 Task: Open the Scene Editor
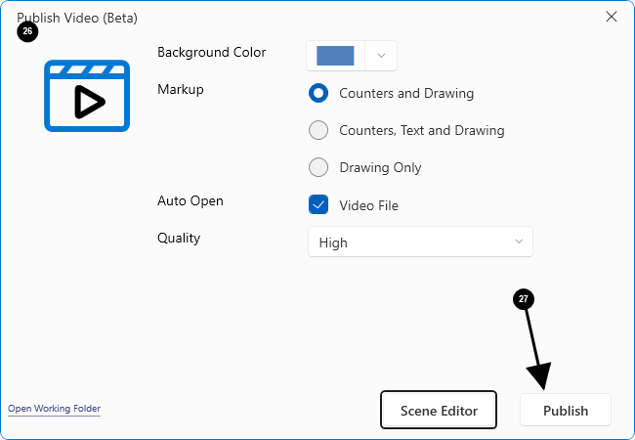pyautogui.click(x=439, y=411)
